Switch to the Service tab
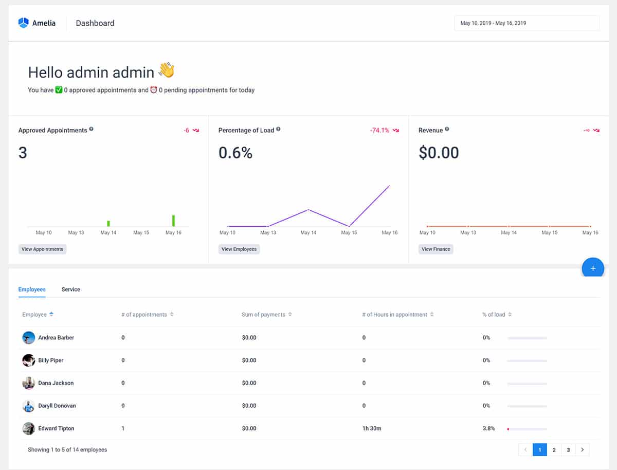617x470 pixels. point(71,290)
